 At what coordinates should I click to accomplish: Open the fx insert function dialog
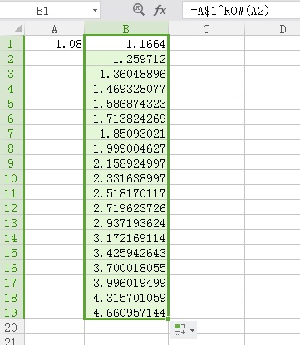point(160,11)
